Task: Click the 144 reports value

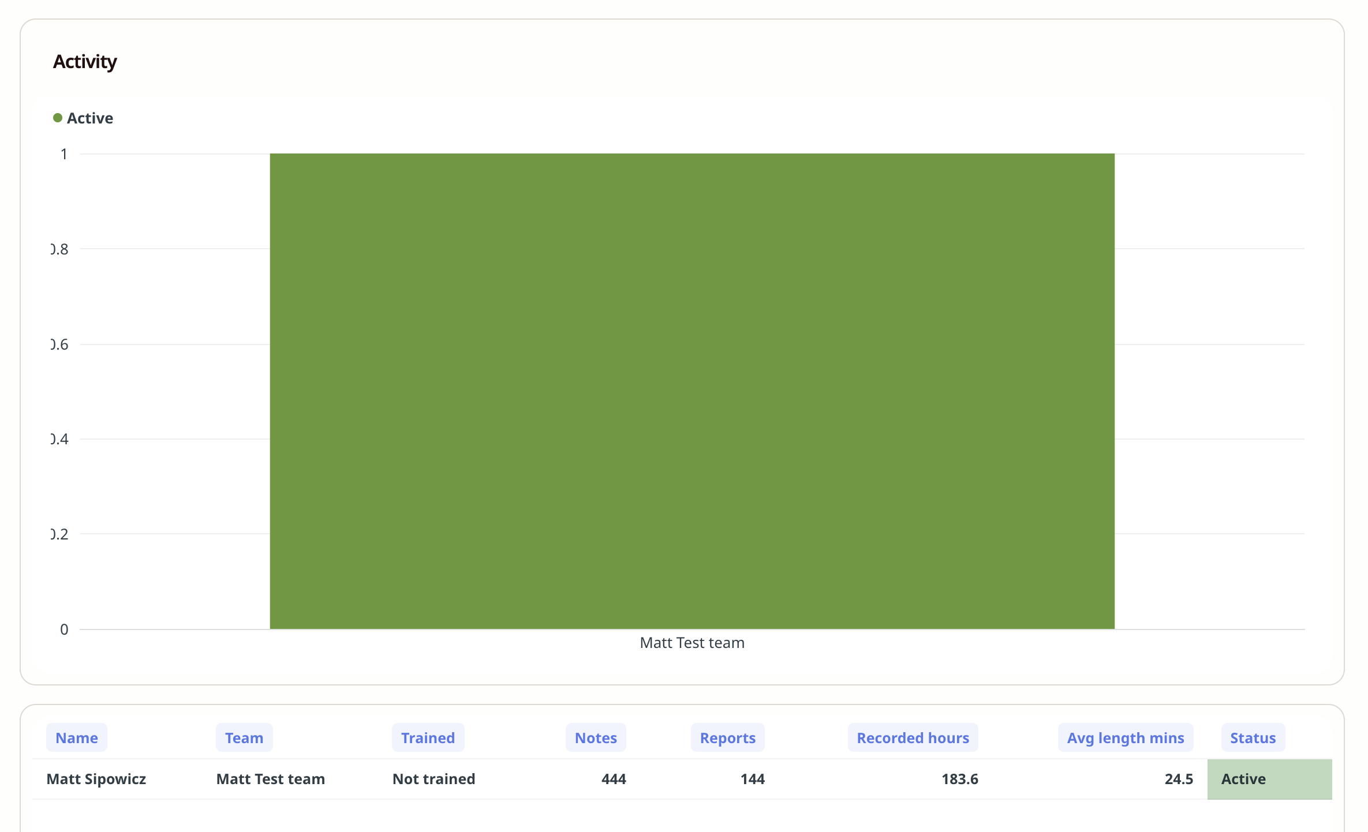Action: point(752,779)
